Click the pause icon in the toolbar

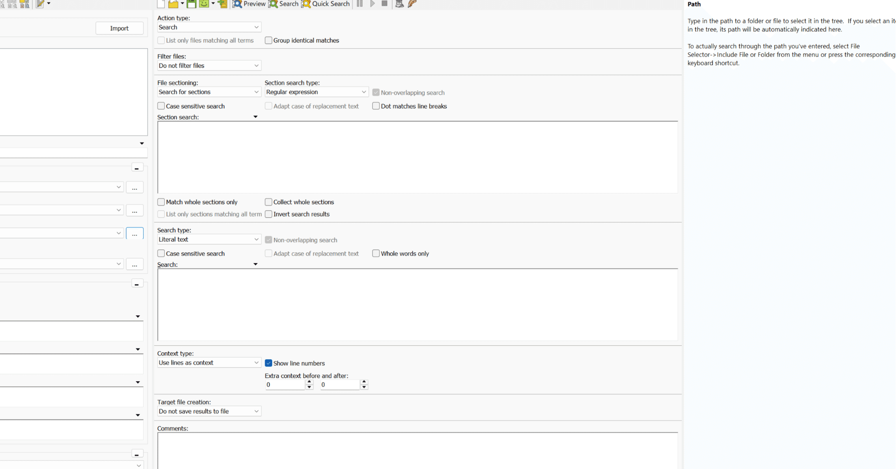pyautogui.click(x=360, y=4)
